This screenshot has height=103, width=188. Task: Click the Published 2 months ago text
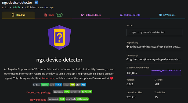[39, 7]
